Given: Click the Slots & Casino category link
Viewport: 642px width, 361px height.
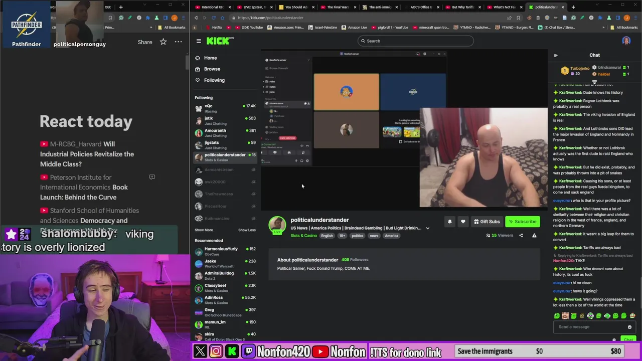Looking at the screenshot, I should click(303, 236).
